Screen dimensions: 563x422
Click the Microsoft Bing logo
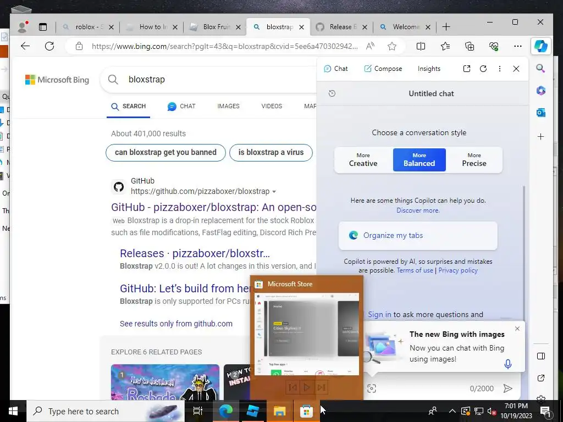57,80
